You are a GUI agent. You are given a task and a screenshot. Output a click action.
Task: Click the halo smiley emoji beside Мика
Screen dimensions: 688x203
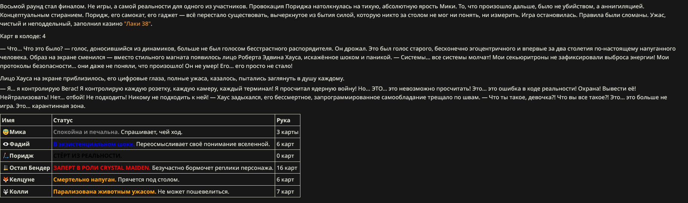pyautogui.click(x=6, y=132)
